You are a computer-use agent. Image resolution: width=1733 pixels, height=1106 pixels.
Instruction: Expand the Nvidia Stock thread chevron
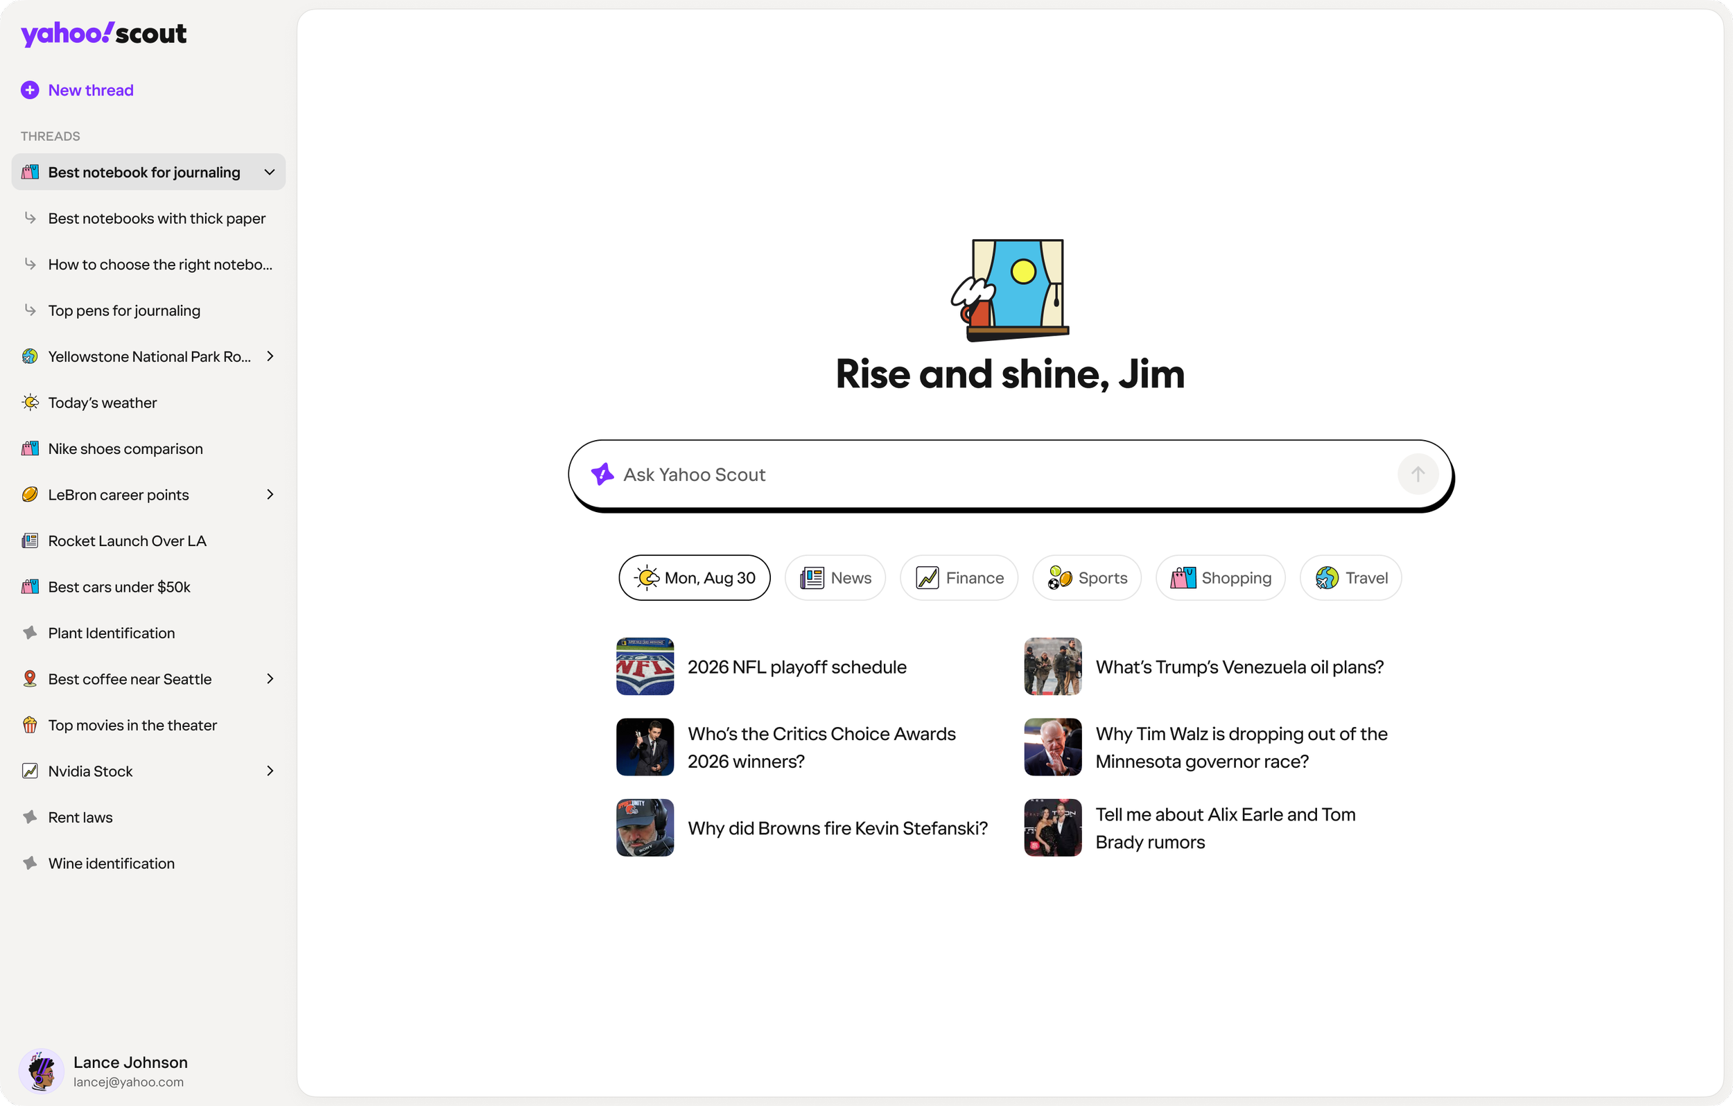pos(270,771)
